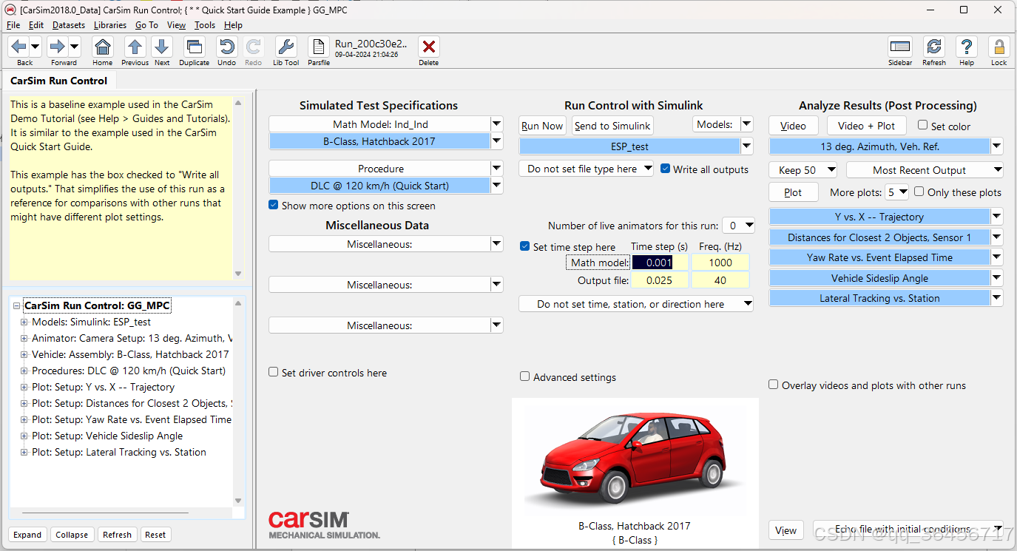Select Plot: Setup: Vehicle Sideslip Angle tree row
Viewport: 1017px width, 551px height.
point(107,436)
